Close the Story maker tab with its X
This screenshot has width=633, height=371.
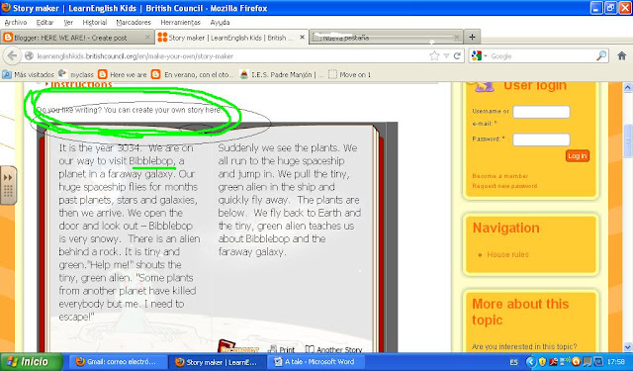[302, 38]
